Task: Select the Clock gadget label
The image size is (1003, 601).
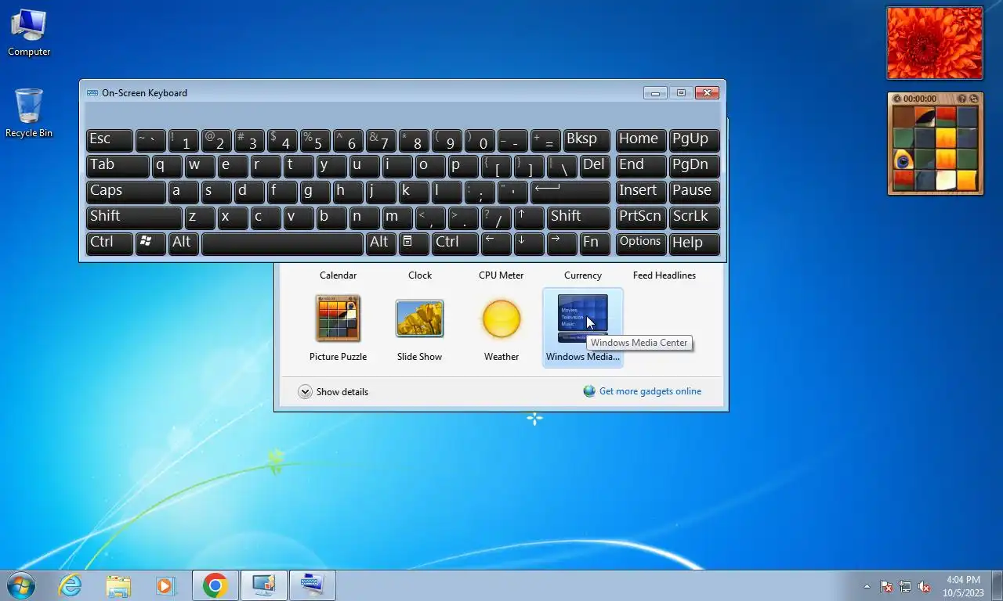Action: point(419,275)
